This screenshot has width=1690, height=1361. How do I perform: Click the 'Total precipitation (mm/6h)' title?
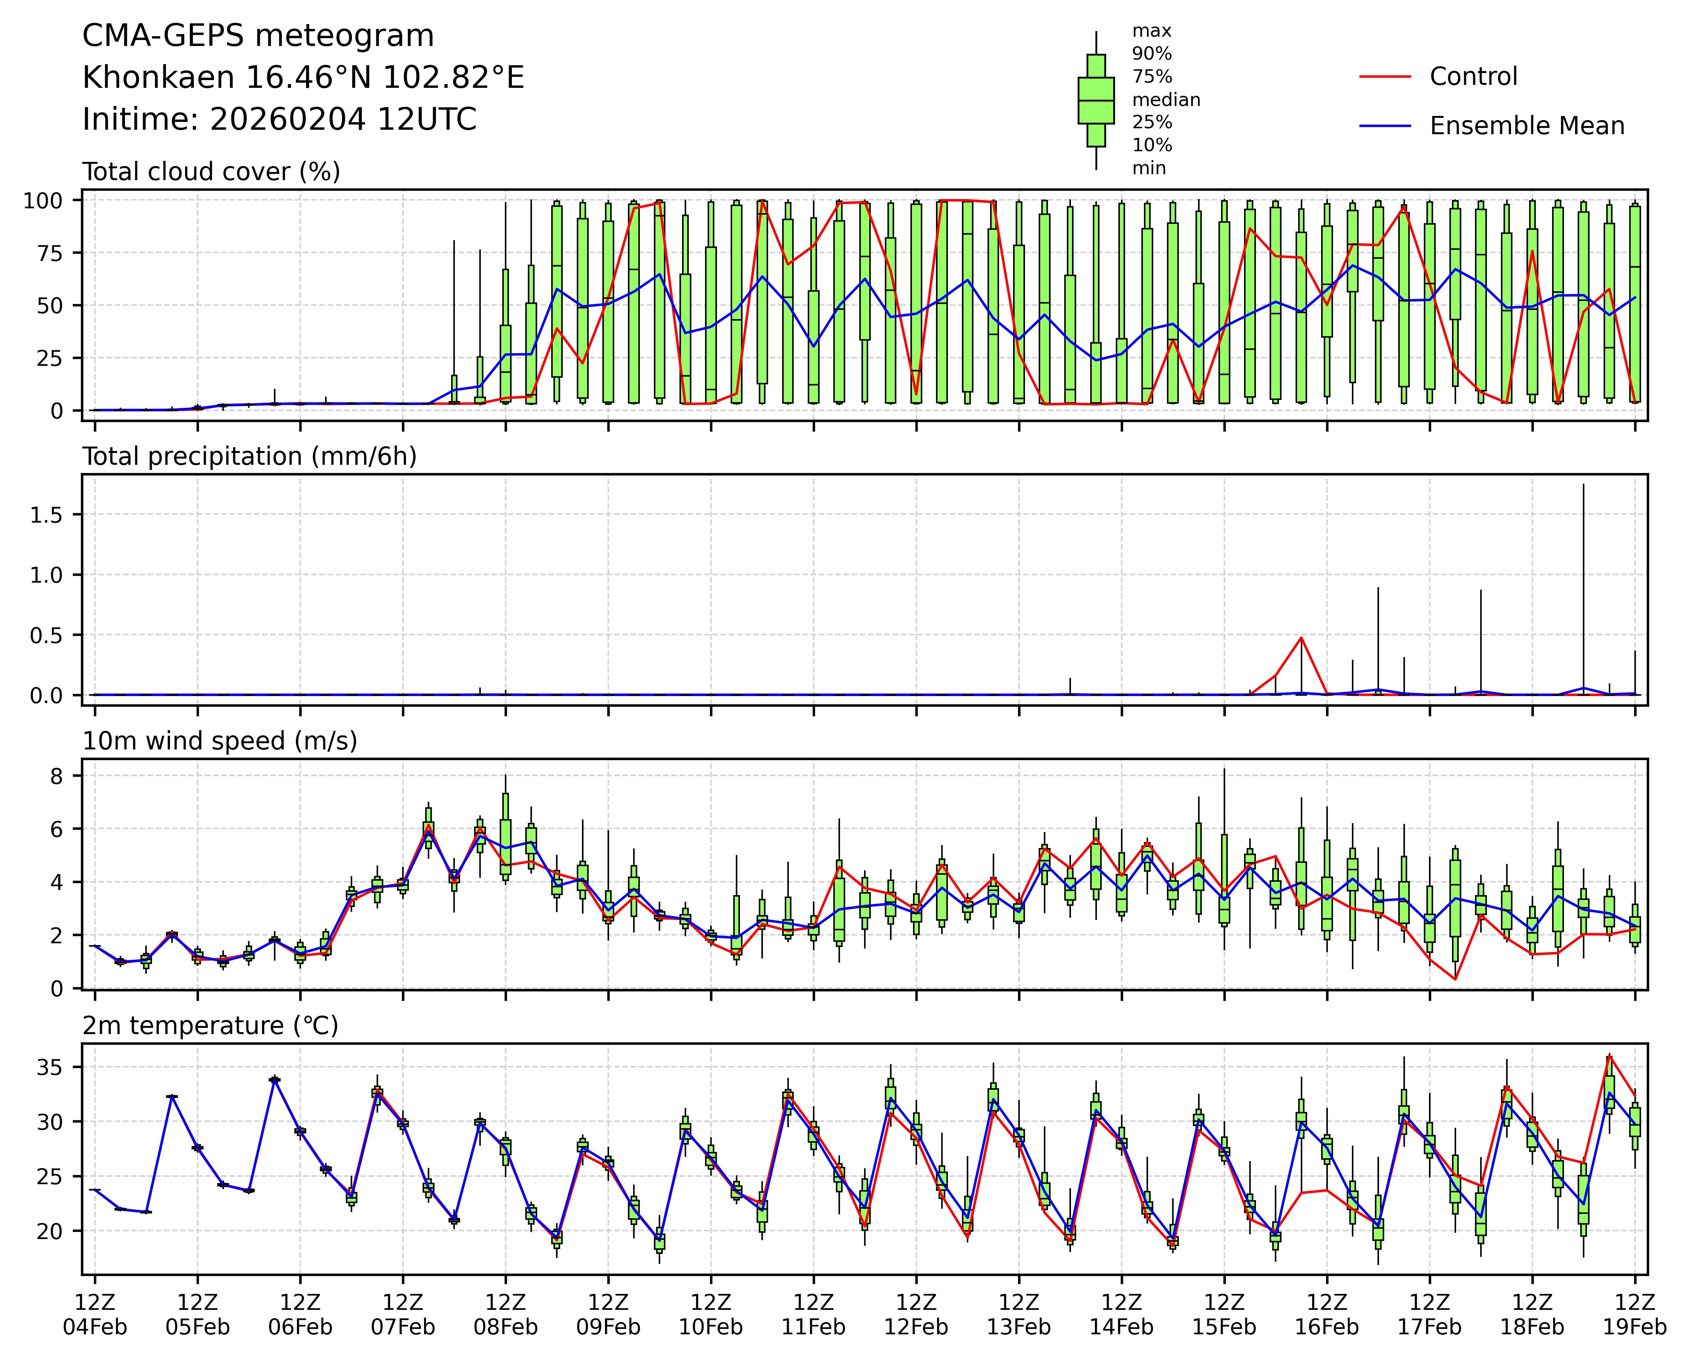[249, 456]
